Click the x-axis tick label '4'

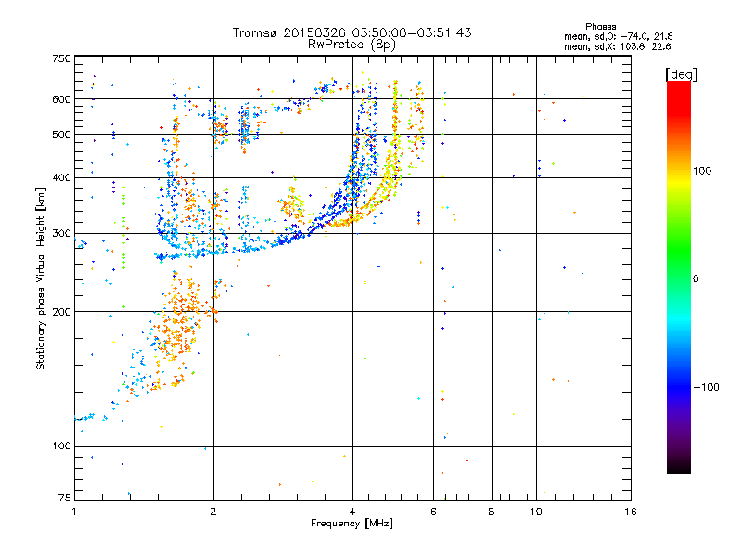point(352,512)
